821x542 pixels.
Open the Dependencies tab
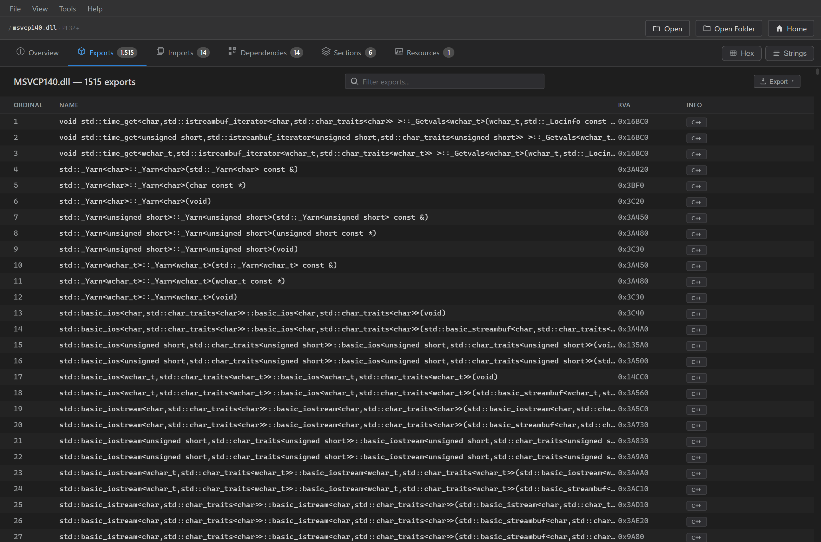[266, 52]
